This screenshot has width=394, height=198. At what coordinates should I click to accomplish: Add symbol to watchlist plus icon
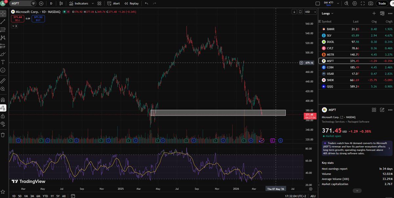click(x=374, y=13)
